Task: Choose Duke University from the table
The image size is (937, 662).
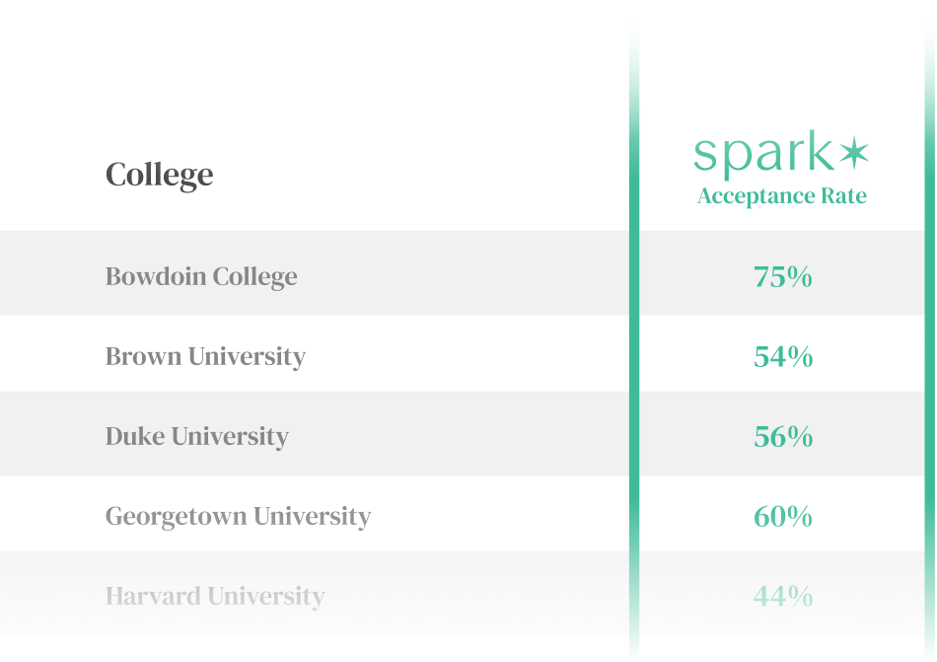Action: coord(197,436)
